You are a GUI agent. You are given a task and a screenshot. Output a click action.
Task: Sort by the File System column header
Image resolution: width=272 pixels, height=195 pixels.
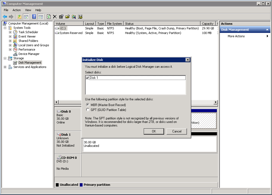pyautogui.click(x=114, y=24)
